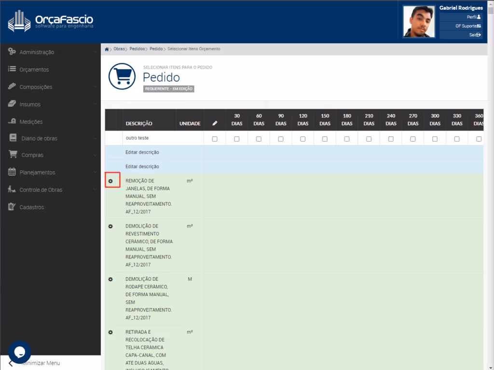This screenshot has width=494, height=370.
Task: Click the home icon in breadcrumb
Action: 107,49
